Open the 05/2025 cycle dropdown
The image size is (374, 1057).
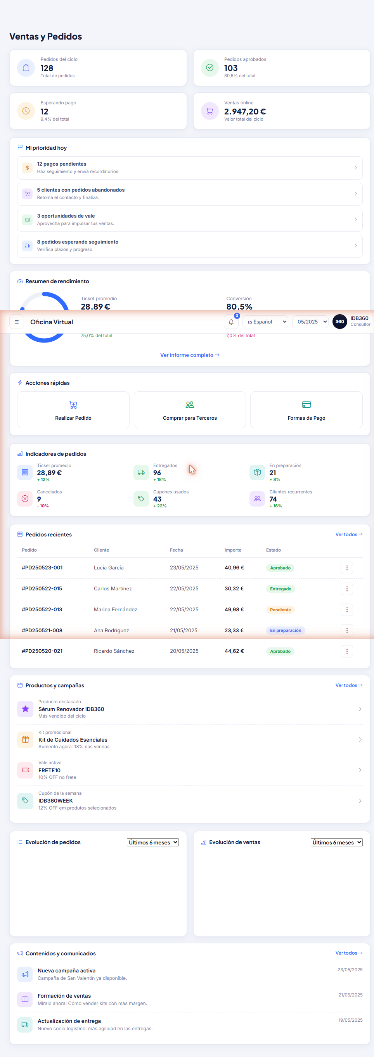311,322
